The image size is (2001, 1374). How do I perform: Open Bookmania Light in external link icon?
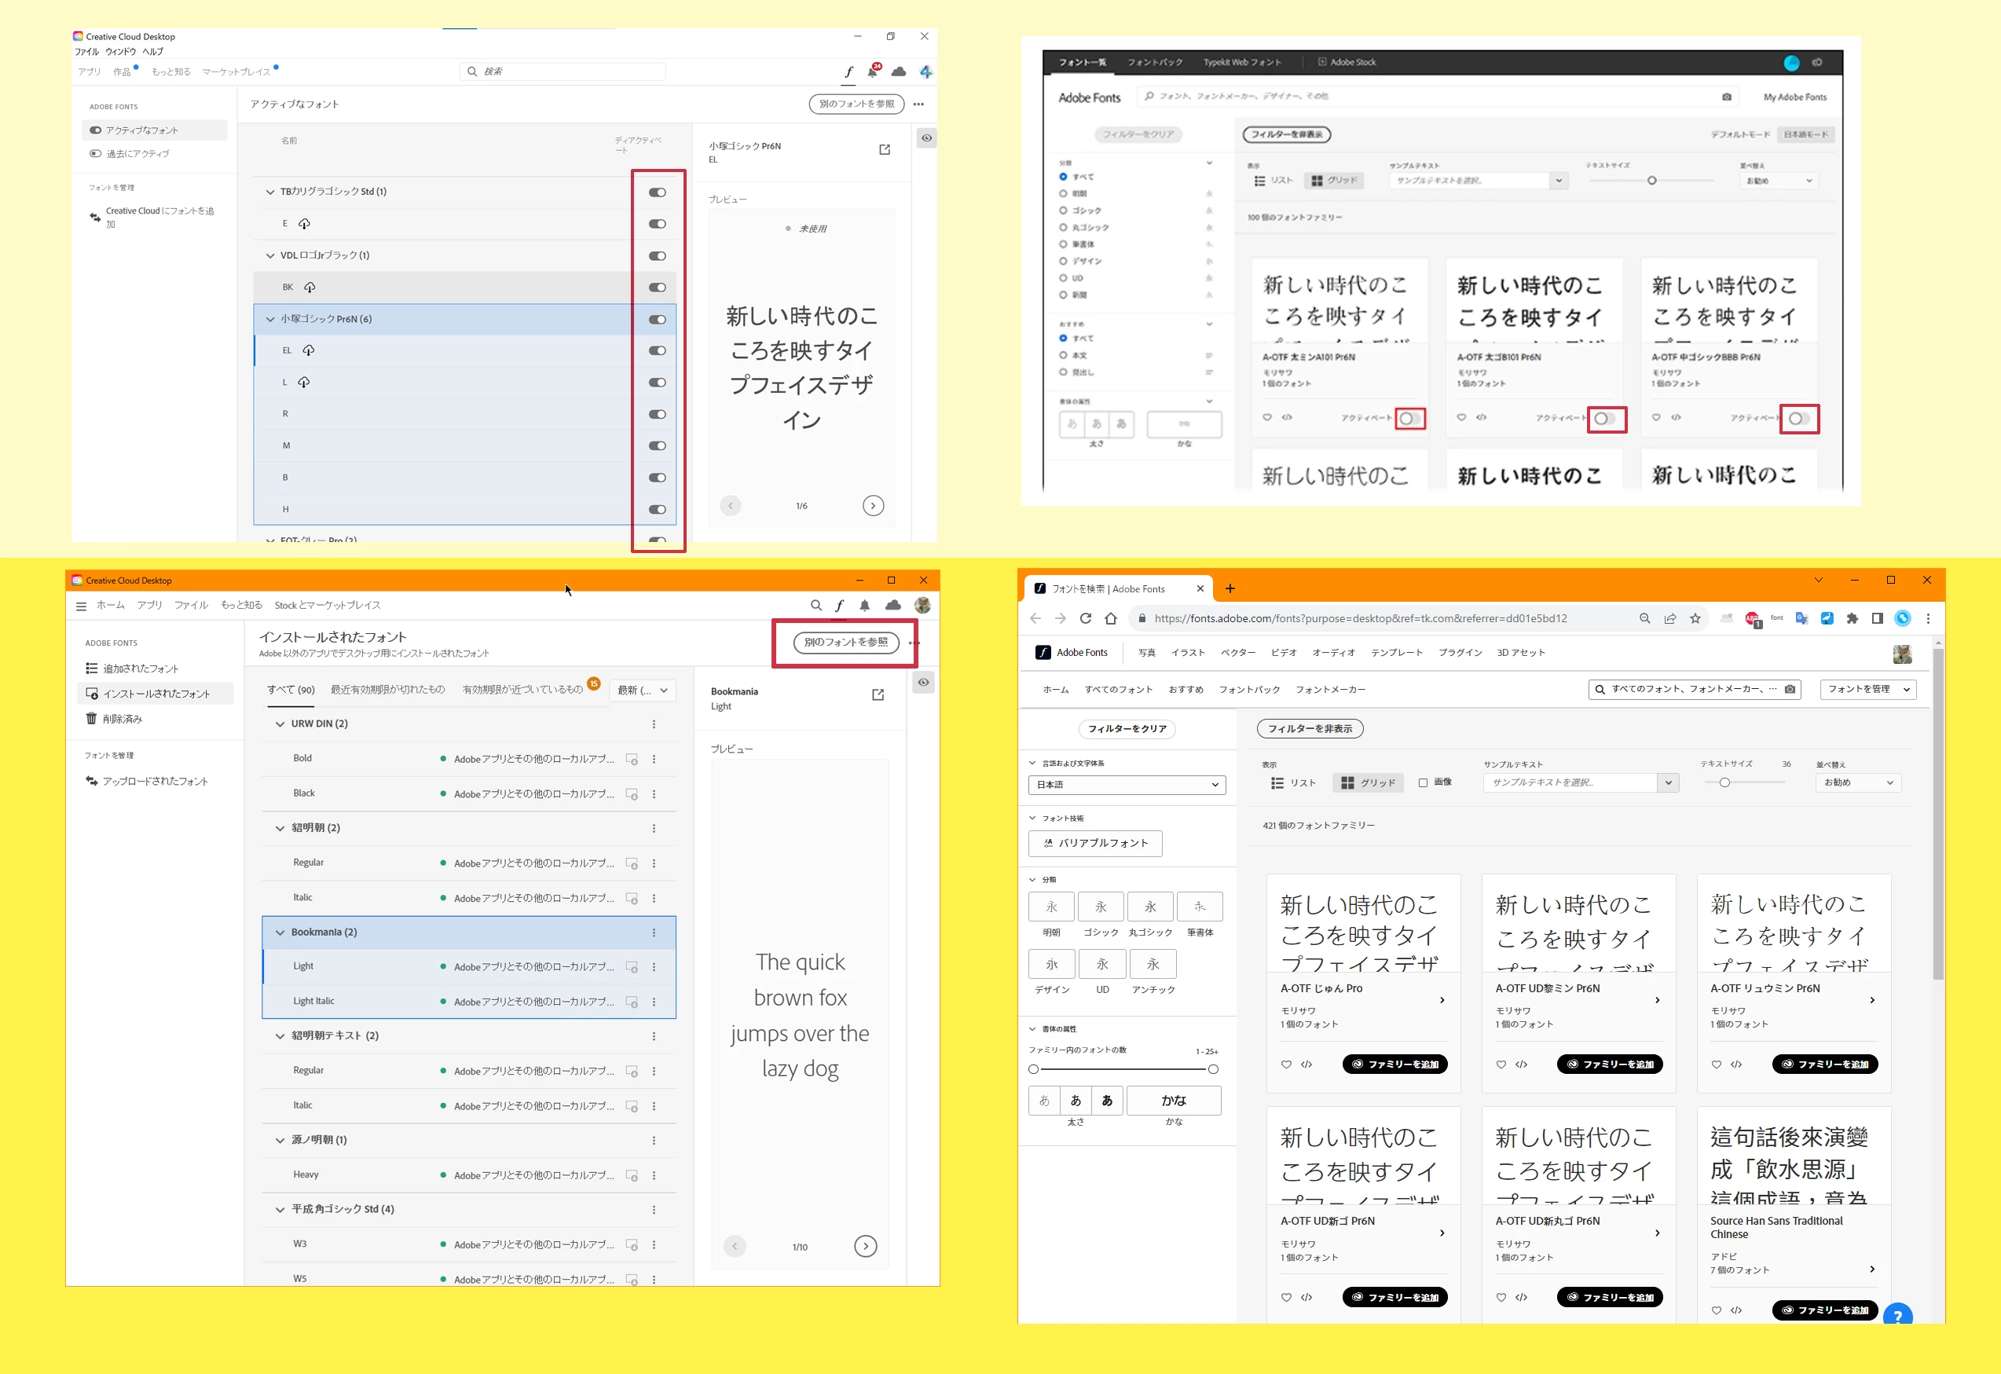pyautogui.click(x=878, y=694)
